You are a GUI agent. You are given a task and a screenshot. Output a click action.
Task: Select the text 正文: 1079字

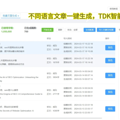pos(53,49)
